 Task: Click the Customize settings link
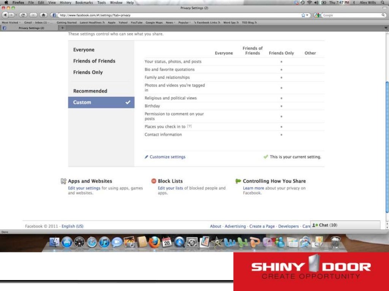(168, 157)
